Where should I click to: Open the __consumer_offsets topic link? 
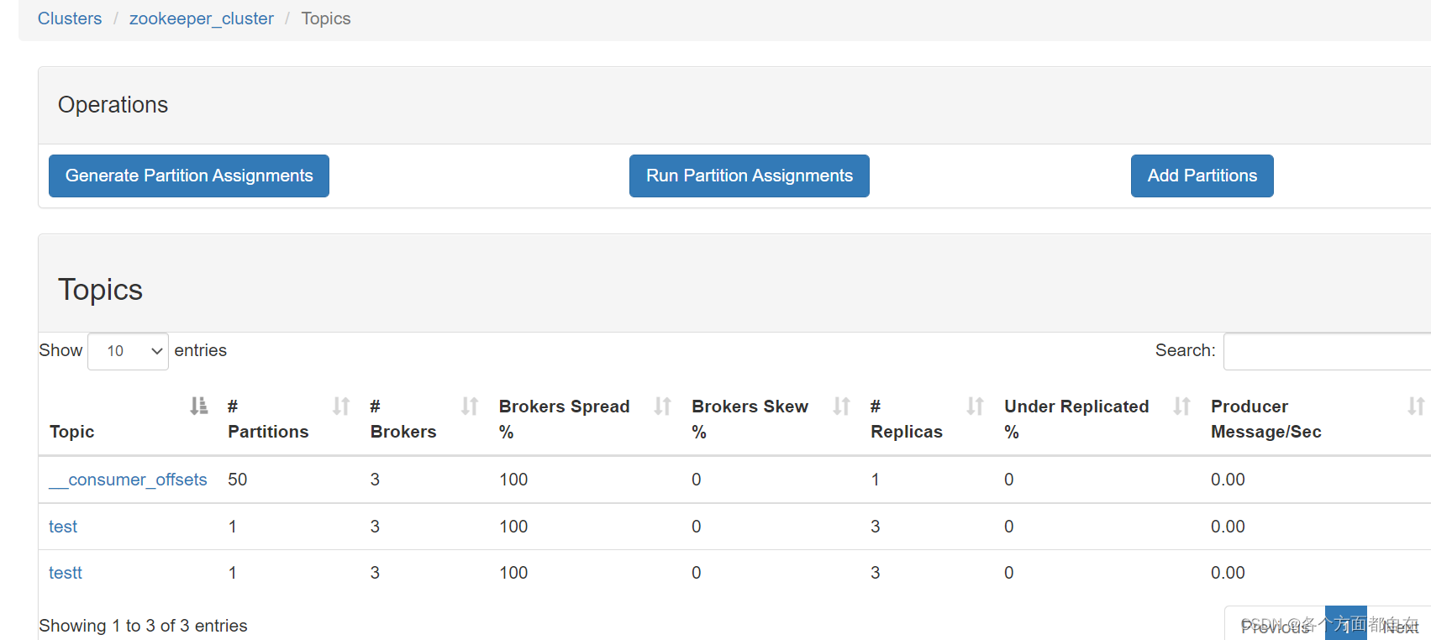(128, 480)
